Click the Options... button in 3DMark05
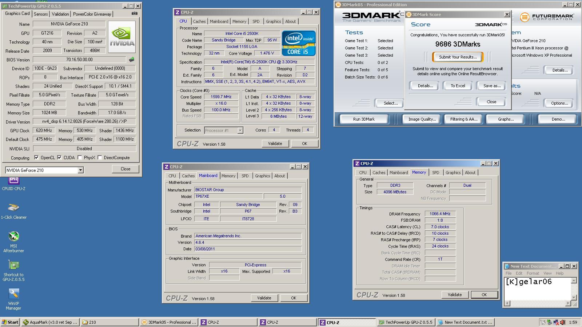582x327 pixels. tap(559, 103)
